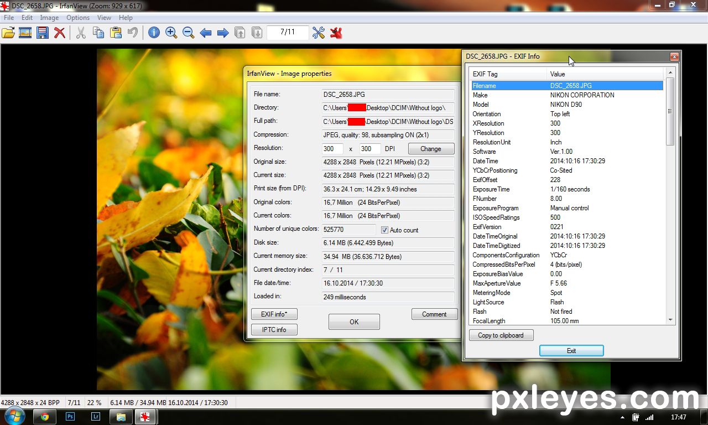Screen dimensions: 708x425
Task: Click the EXIF Tag column header
Action: click(x=508, y=74)
